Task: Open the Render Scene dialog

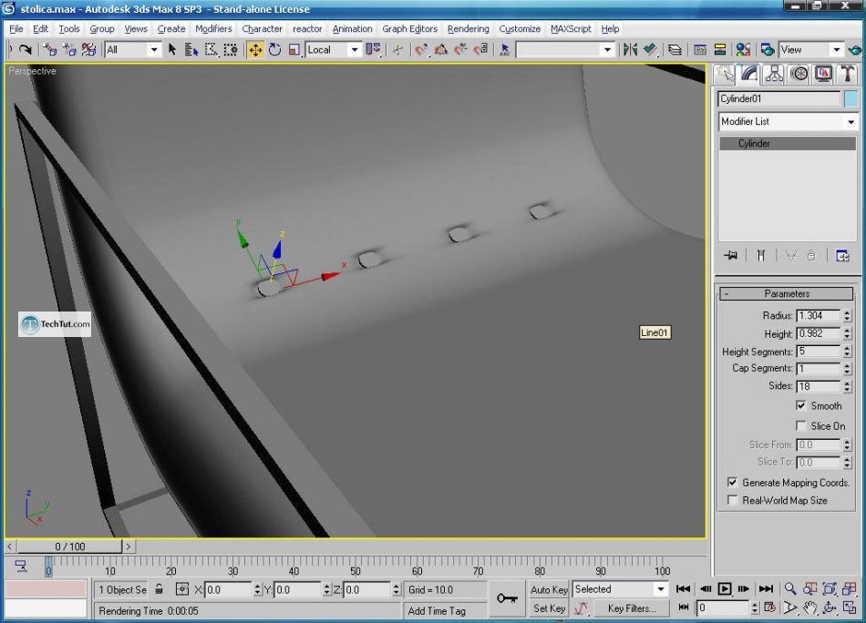Action: pos(768,50)
